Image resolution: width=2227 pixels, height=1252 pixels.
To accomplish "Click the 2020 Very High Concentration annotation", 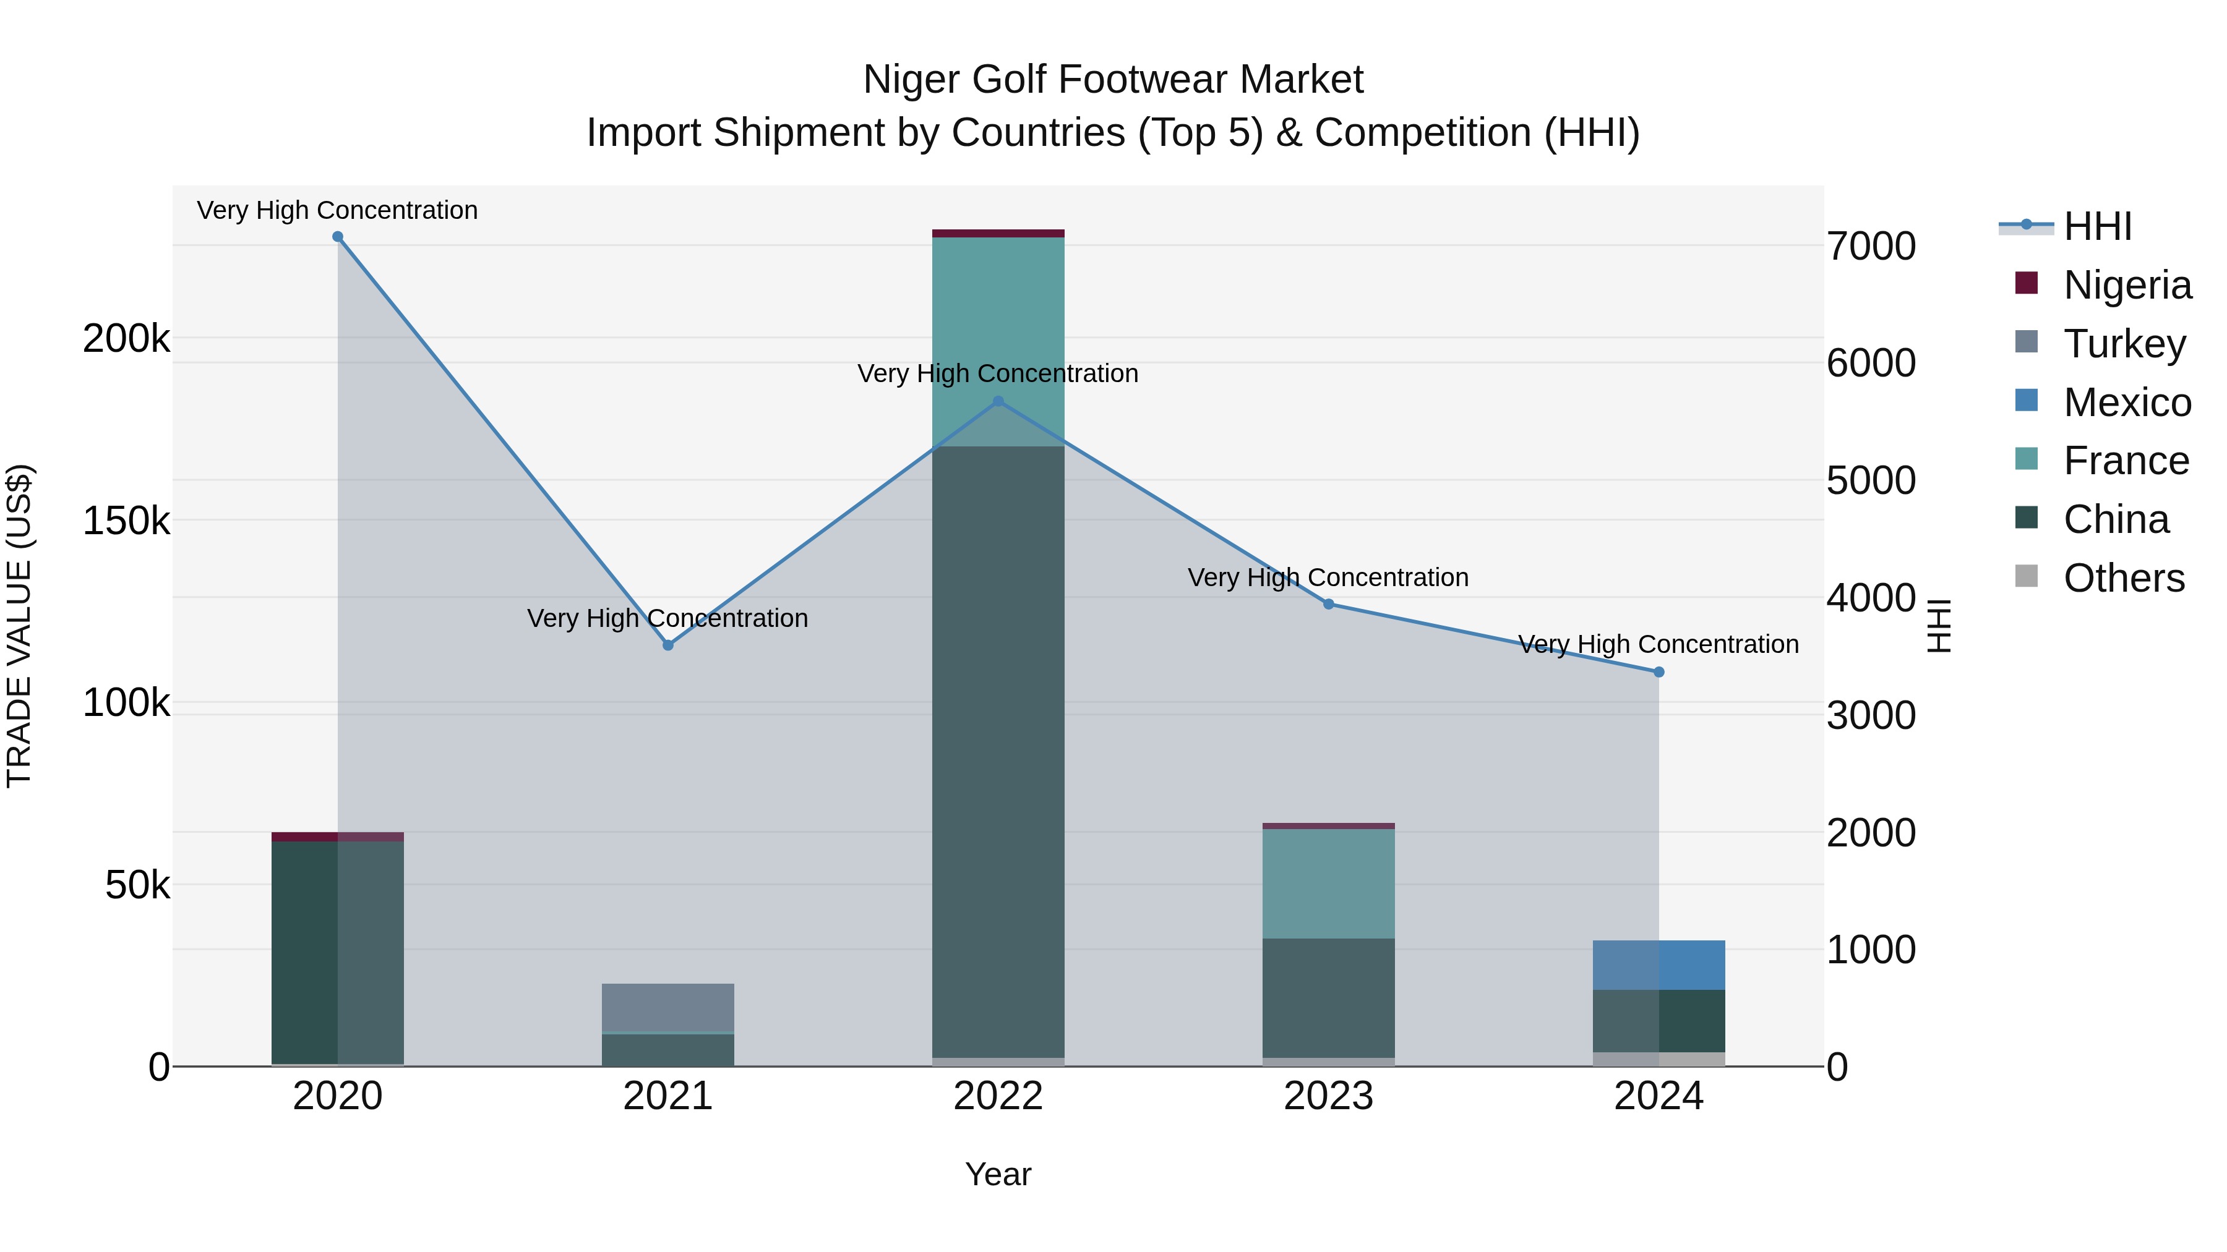I will tap(338, 210).
